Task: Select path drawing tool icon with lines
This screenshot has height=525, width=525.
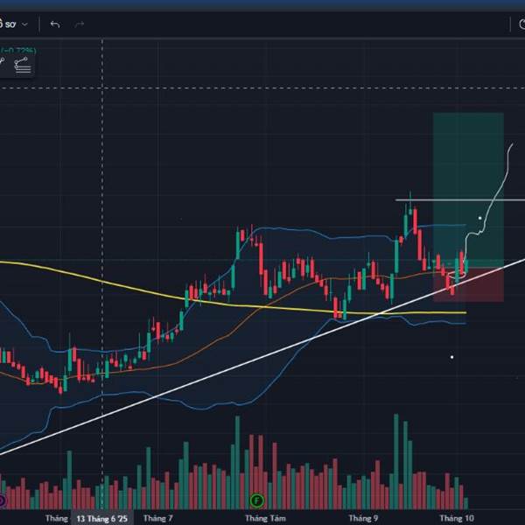Action: [23, 65]
